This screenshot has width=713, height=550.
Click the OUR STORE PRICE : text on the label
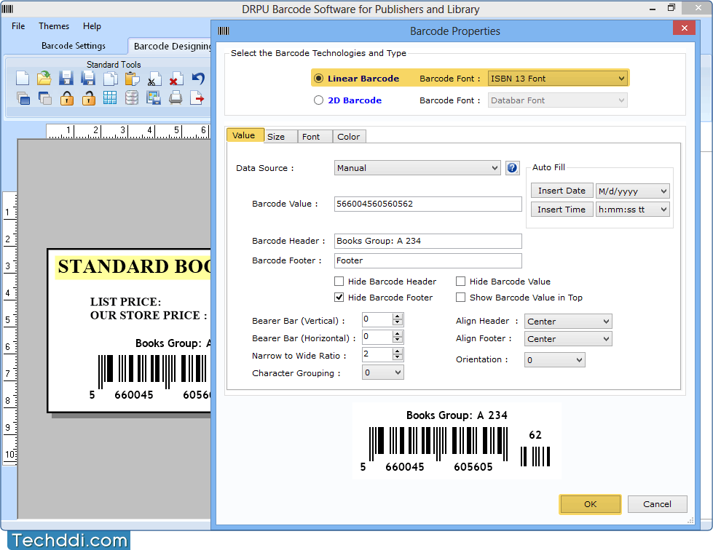tap(149, 315)
